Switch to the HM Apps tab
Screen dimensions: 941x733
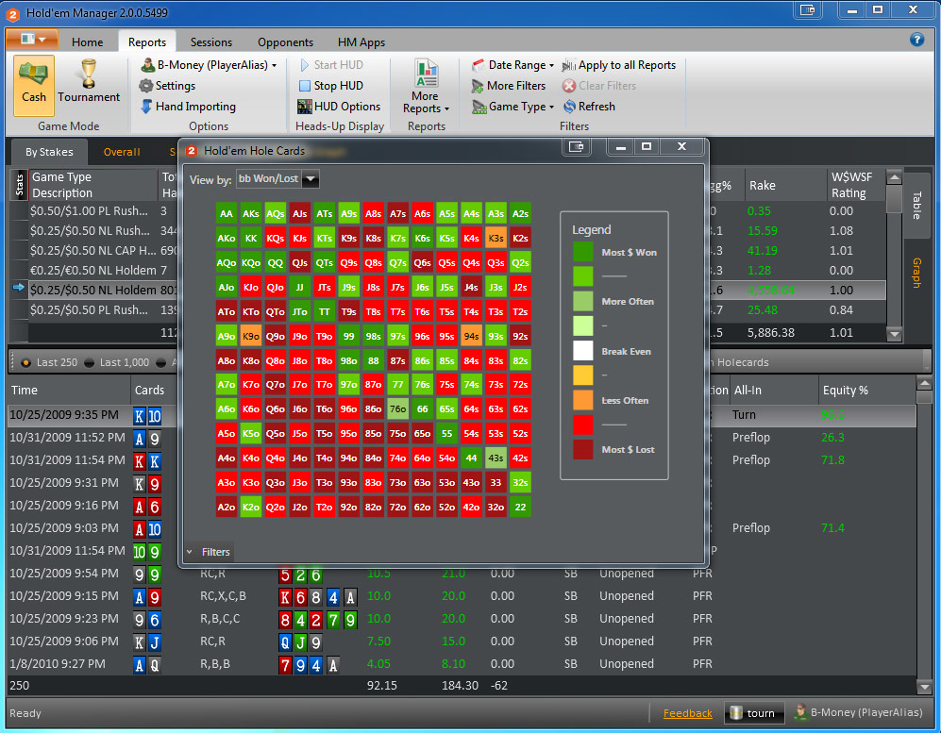coord(361,42)
